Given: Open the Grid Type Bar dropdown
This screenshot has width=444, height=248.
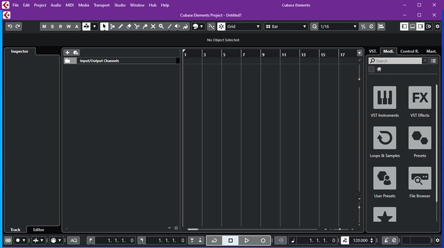Looking at the screenshot, I should pyautogui.click(x=286, y=27).
